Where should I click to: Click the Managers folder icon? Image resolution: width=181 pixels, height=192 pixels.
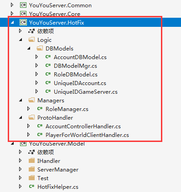[31, 100]
